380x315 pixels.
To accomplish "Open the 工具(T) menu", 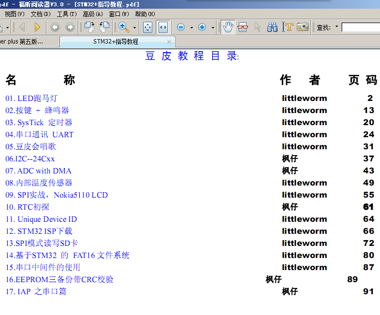I will [x=67, y=14].
